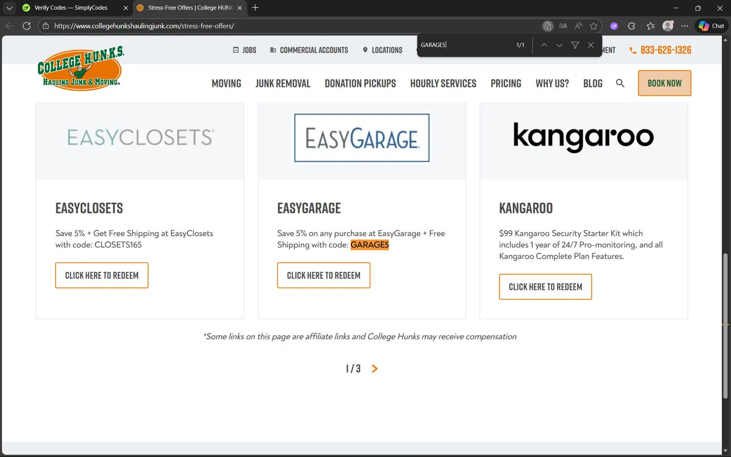
Task: Click the Kangaroo logo image
Action: tap(583, 138)
